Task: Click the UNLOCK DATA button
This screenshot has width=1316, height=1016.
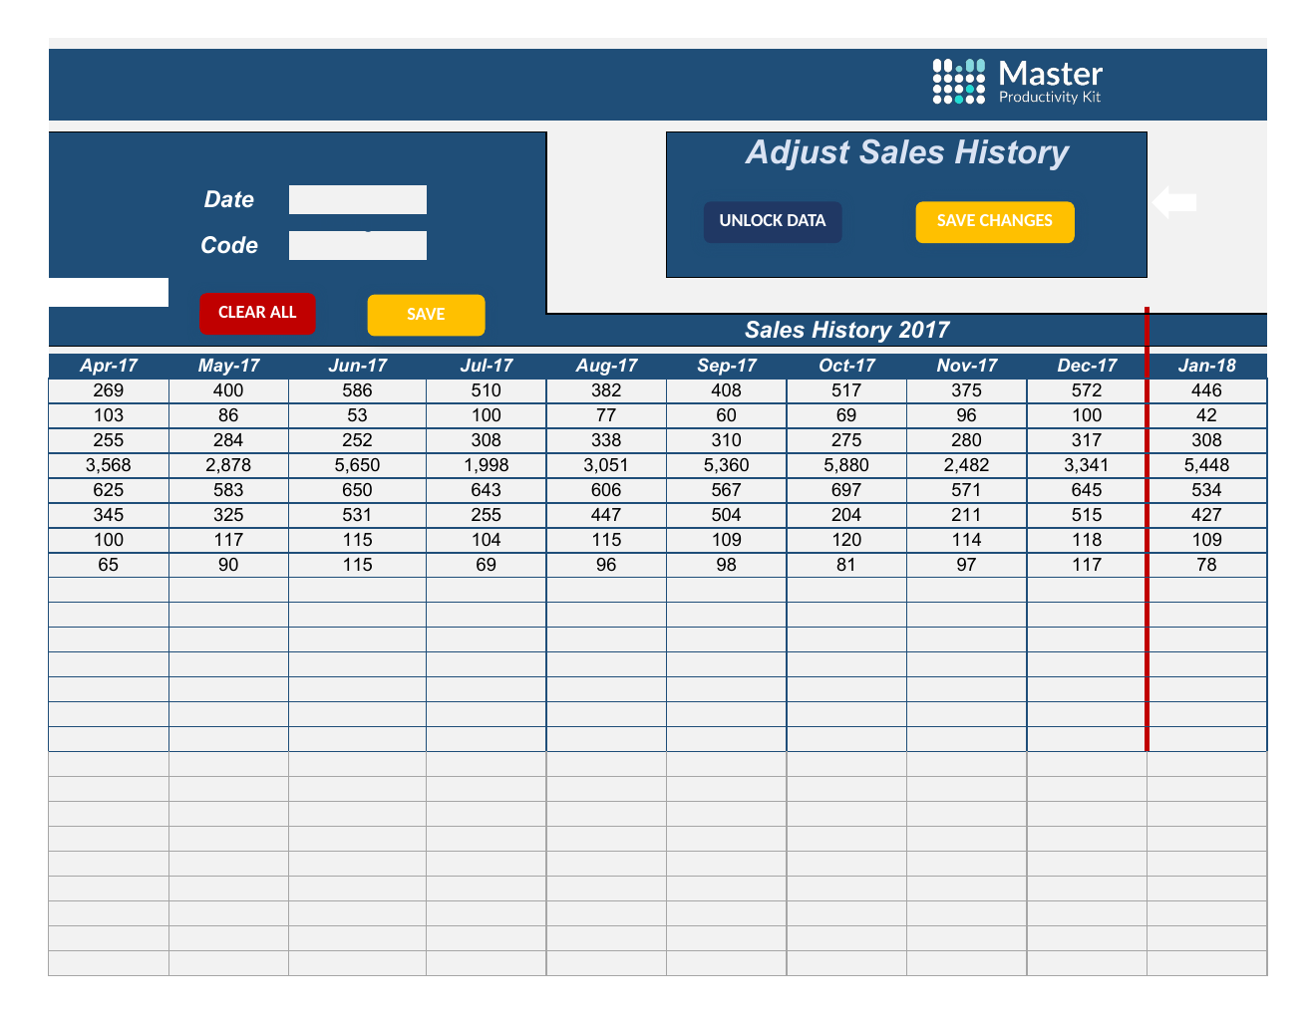Action: pos(773,221)
